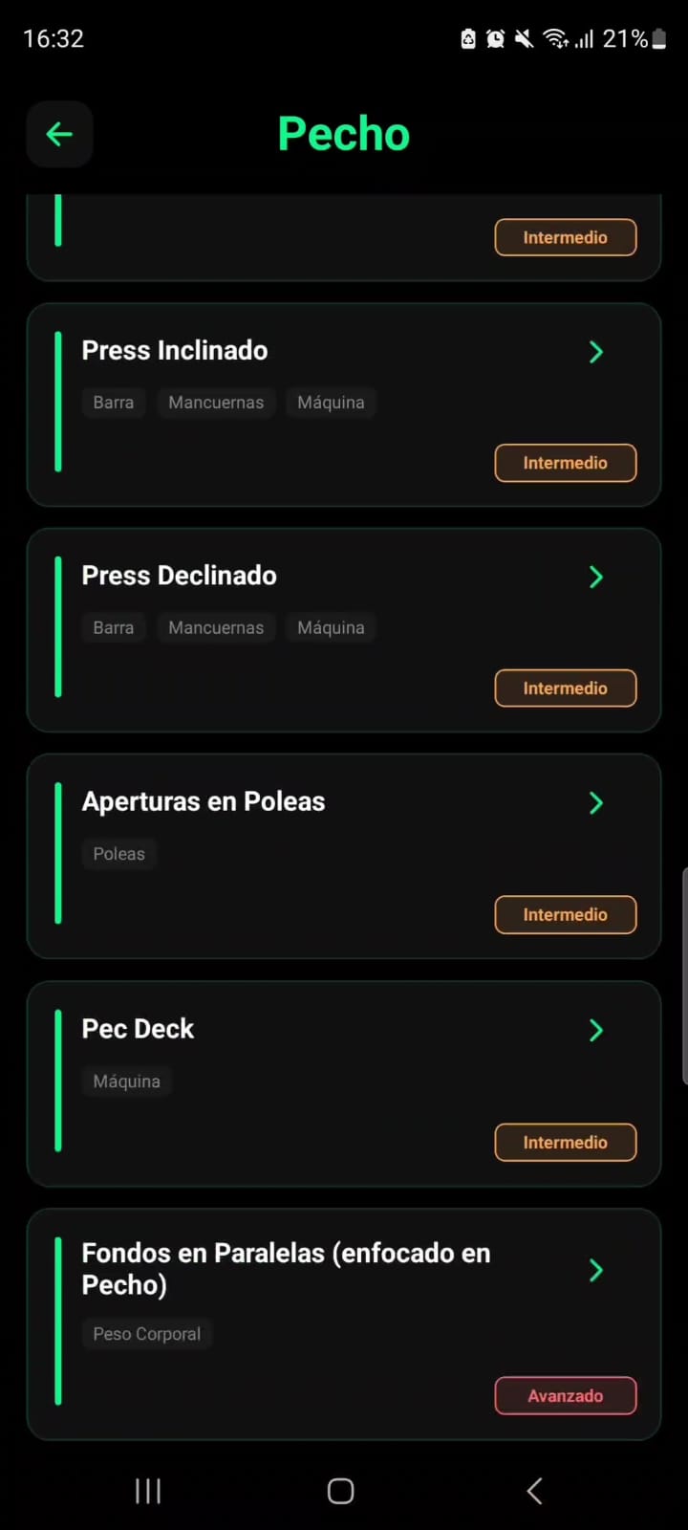Open Press Inclinado chevron arrow
This screenshot has width=688, height=1530.
(x=596, y=352)
